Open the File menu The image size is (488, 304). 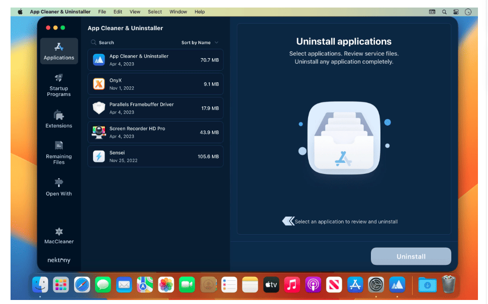tap(102, 12)
